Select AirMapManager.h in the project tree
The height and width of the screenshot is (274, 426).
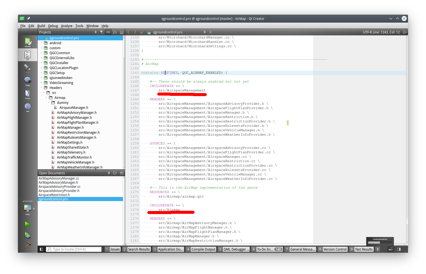(70, 128)
